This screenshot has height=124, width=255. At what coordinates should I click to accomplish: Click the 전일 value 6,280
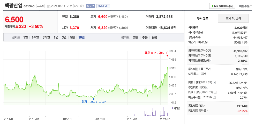(x=74, y=17)
